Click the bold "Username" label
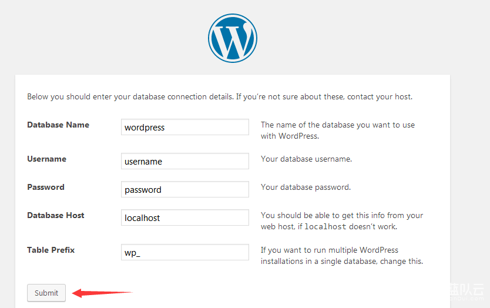Screen dimensions: 490x308 coord(46,159)
